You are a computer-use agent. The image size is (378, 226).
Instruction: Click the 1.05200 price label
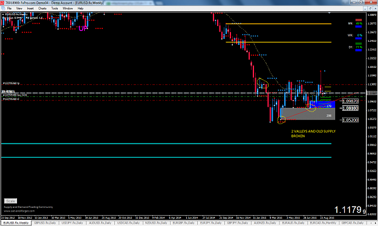[x=351, y=120]
